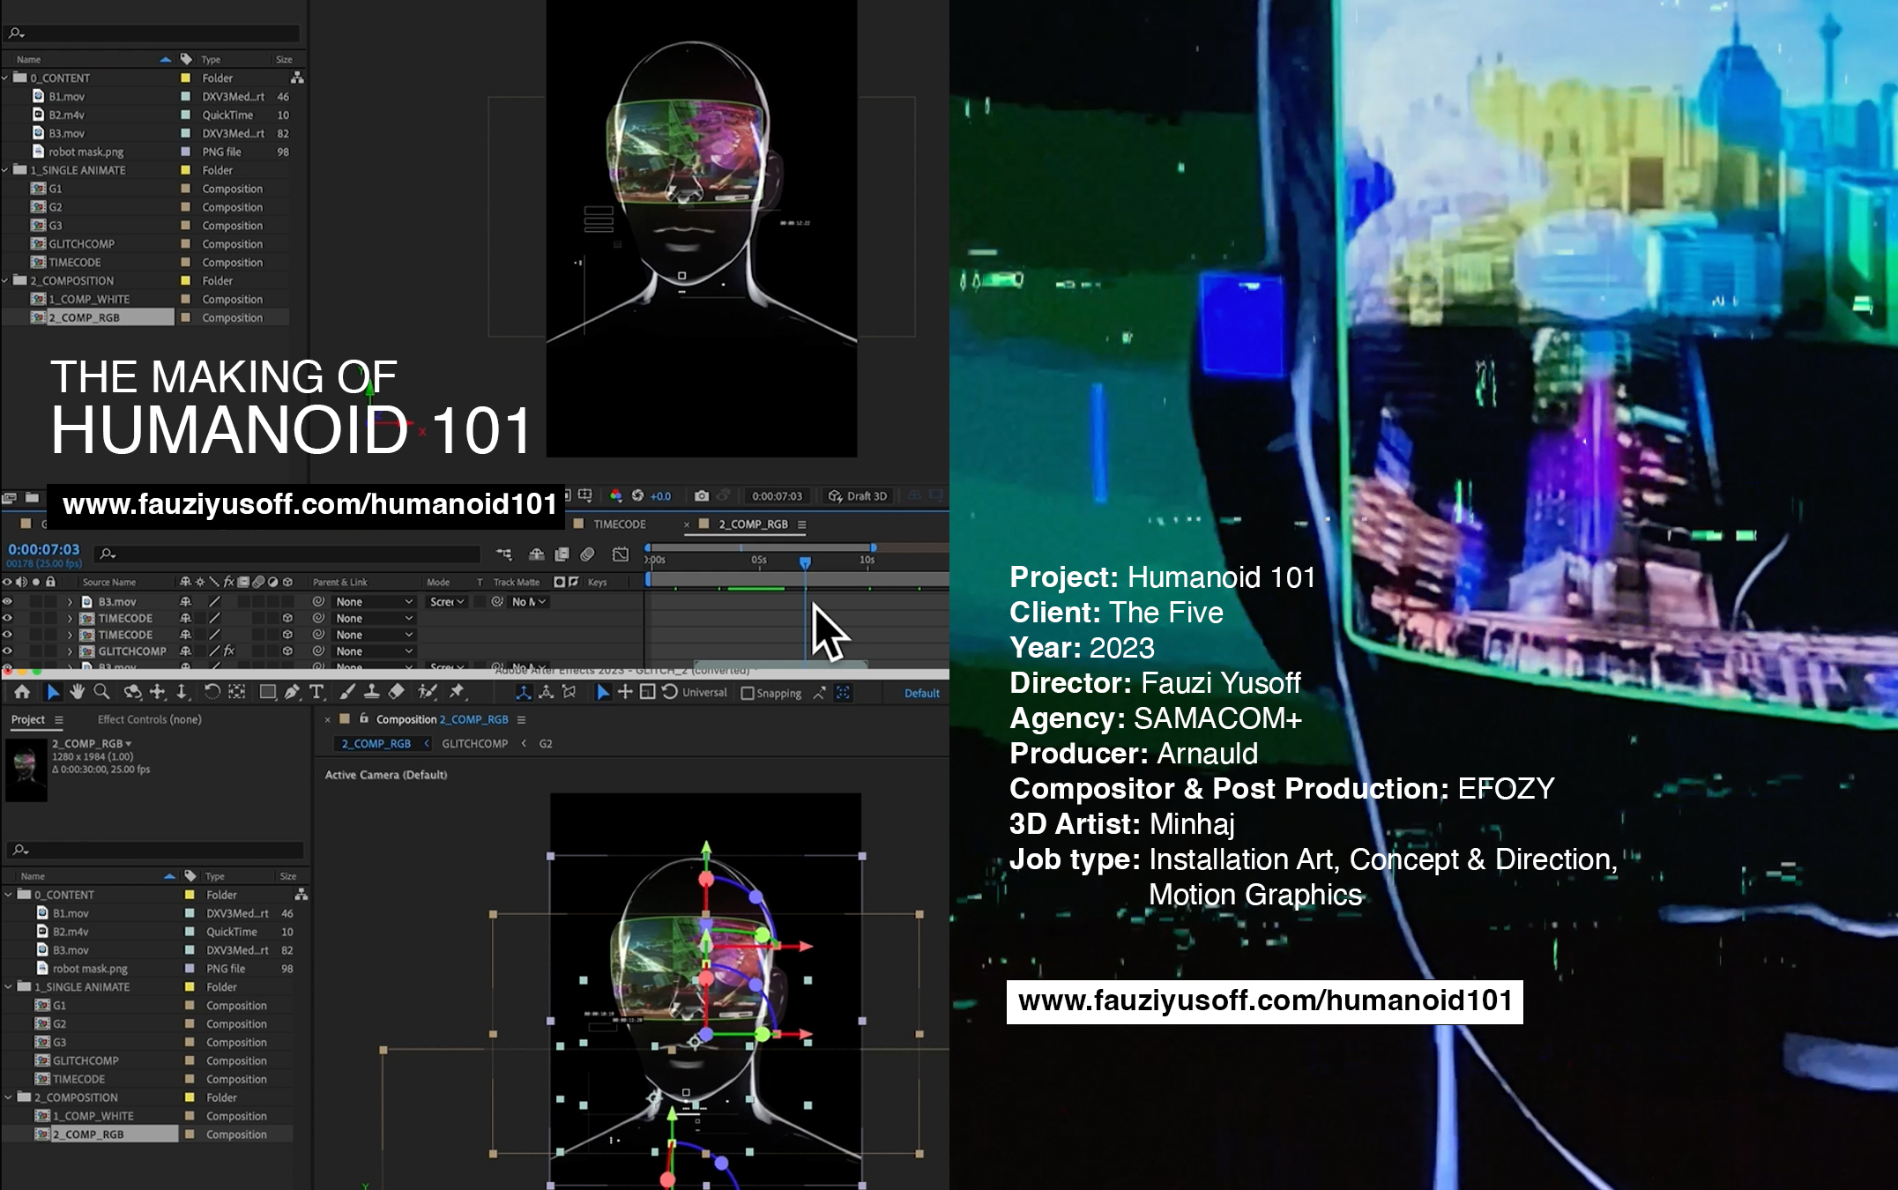Click the timeline current time 0:00:07:03

click(43, 549)
